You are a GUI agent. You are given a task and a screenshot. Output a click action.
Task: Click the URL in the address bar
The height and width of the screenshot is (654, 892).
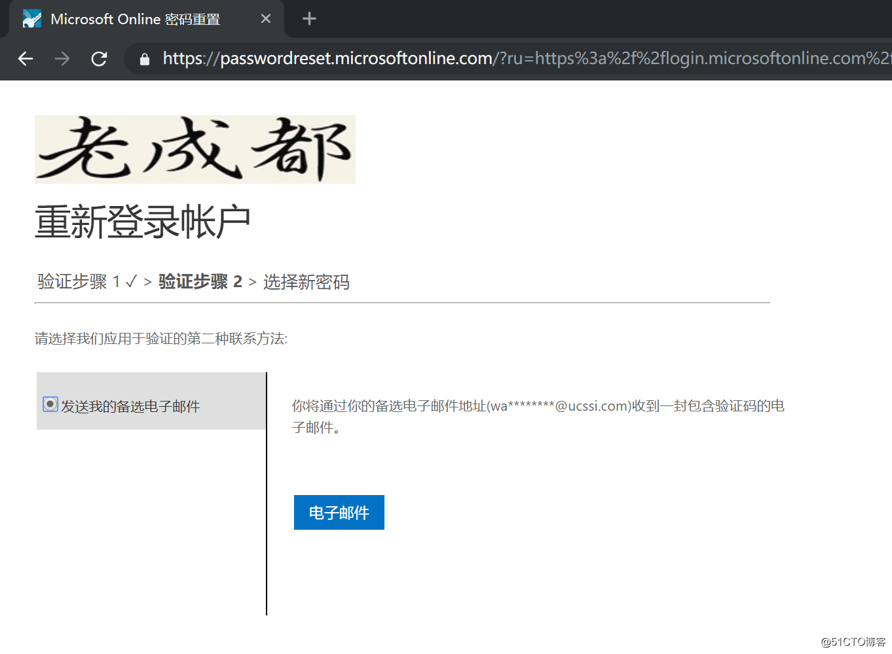[526, 59]
